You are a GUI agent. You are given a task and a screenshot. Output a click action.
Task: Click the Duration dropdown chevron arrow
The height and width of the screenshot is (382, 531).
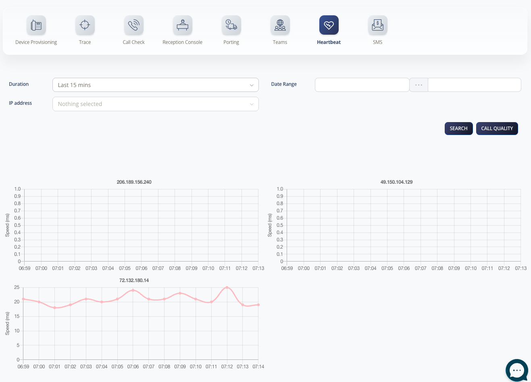(x=252, y=85)
